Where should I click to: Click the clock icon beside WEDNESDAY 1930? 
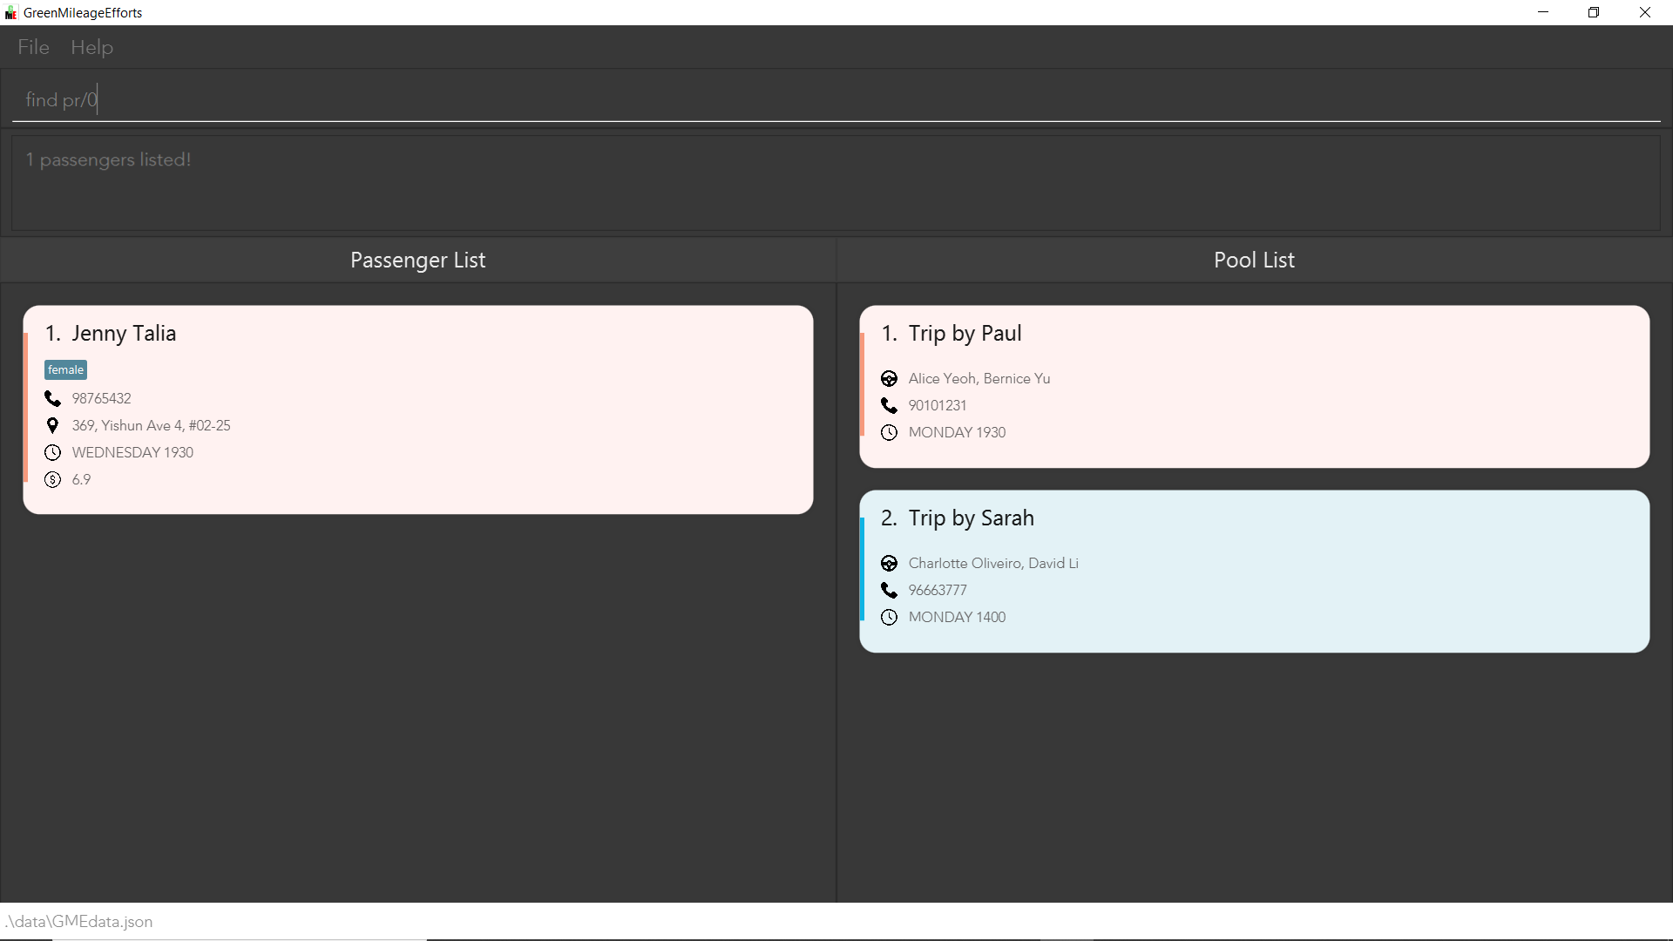click(52, 452)
